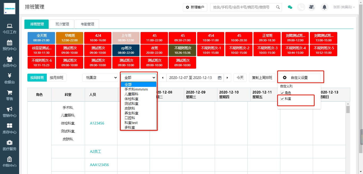
Task: Open employee link A2员工
Action: 95,151
